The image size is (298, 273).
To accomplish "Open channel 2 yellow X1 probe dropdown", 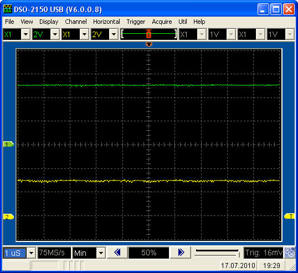I will point(84,34).
